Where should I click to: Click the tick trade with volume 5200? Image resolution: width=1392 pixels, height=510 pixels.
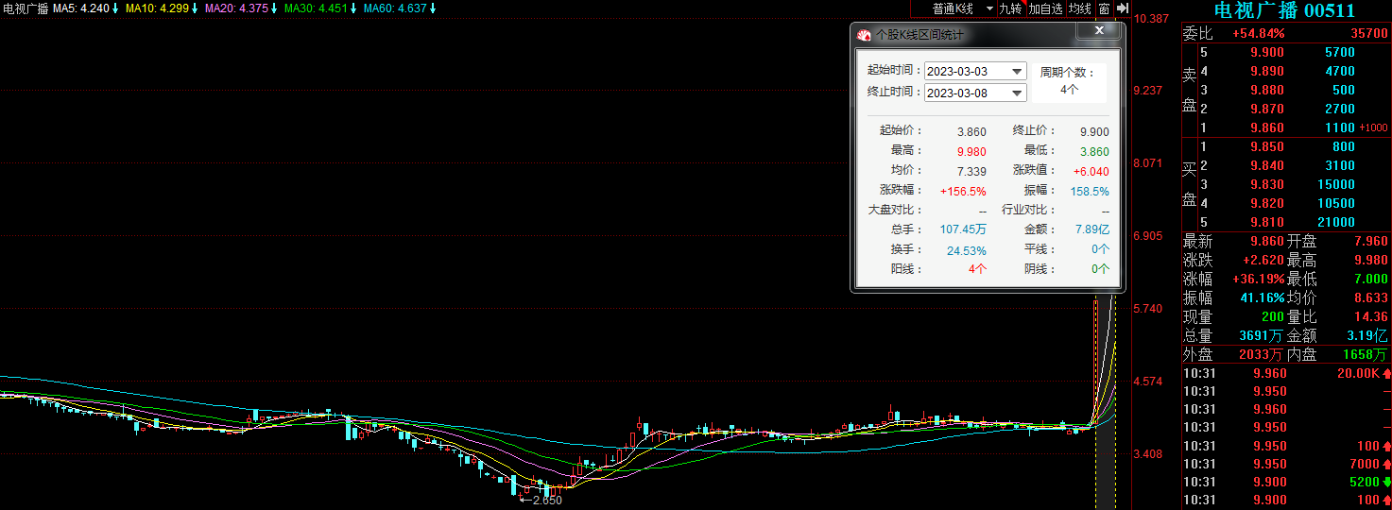point(1365,482)
